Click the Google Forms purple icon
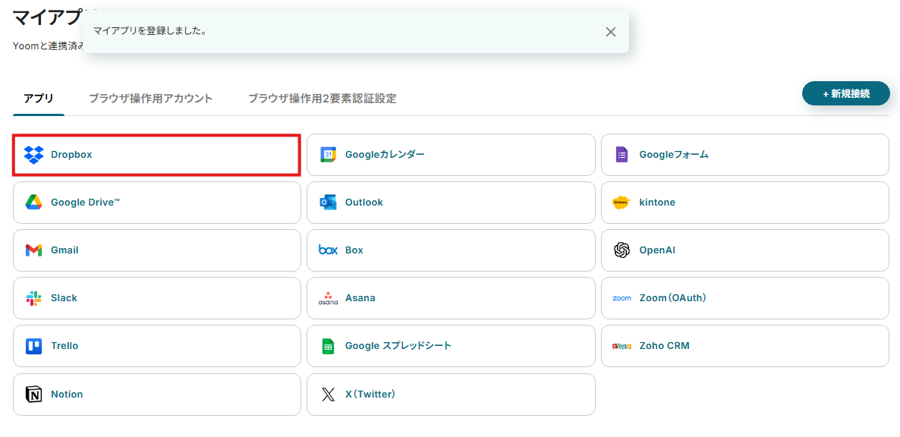This screenshot has width=900, height=437. pos(622,155)
